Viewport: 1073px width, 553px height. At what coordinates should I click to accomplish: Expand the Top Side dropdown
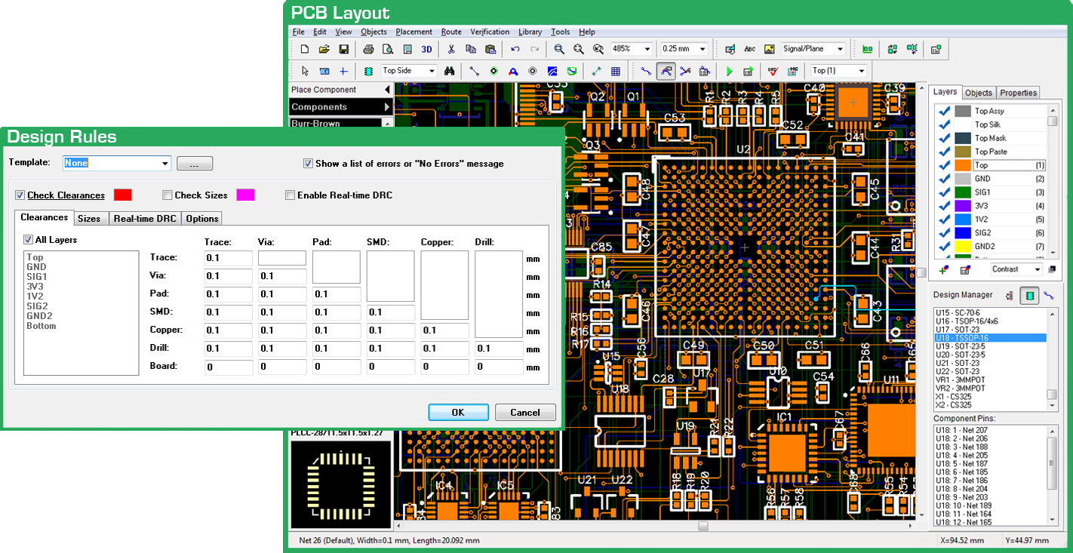(x=432, y=71)
